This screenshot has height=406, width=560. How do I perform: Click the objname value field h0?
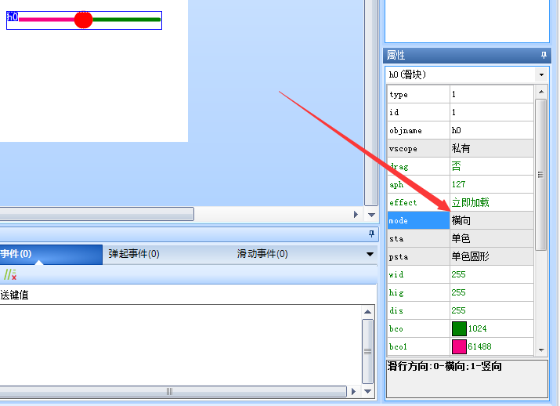coord(491,130)
